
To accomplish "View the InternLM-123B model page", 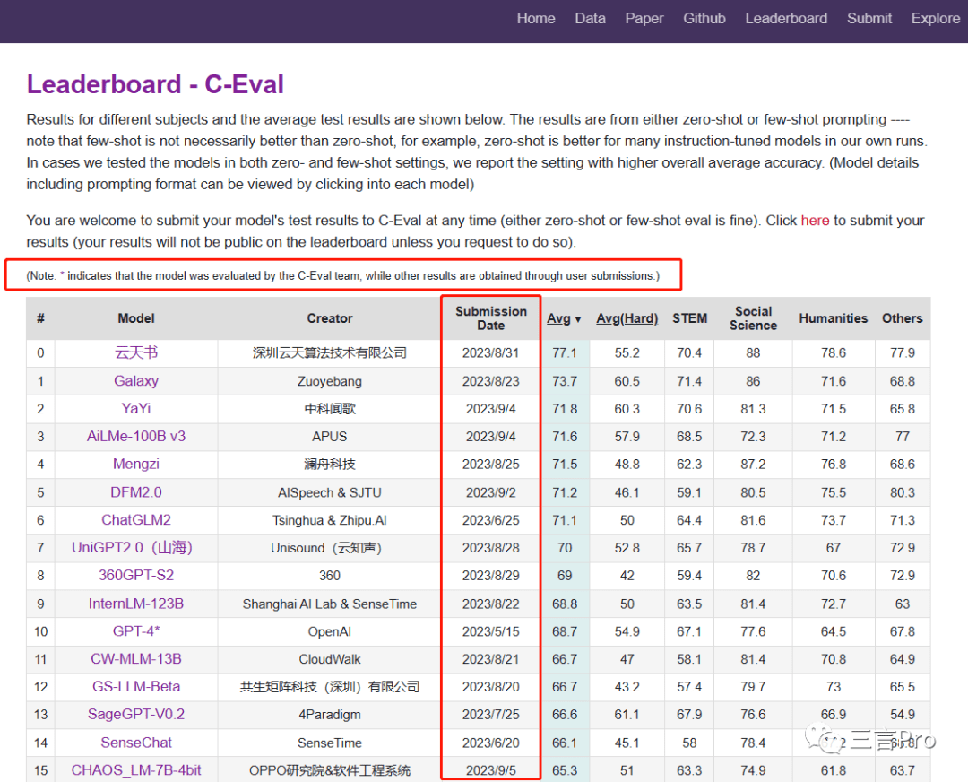I will click(136, 604).
